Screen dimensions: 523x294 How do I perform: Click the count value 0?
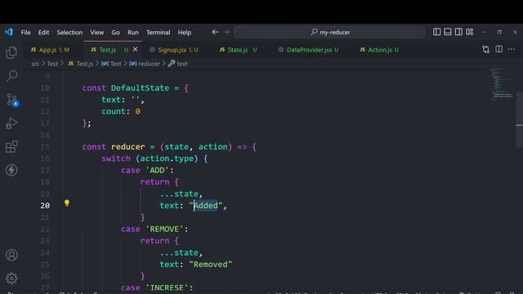138,112
